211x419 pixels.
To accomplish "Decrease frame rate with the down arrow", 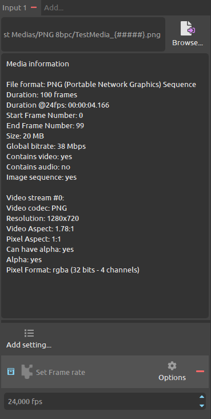I will (x=202, y=406).
